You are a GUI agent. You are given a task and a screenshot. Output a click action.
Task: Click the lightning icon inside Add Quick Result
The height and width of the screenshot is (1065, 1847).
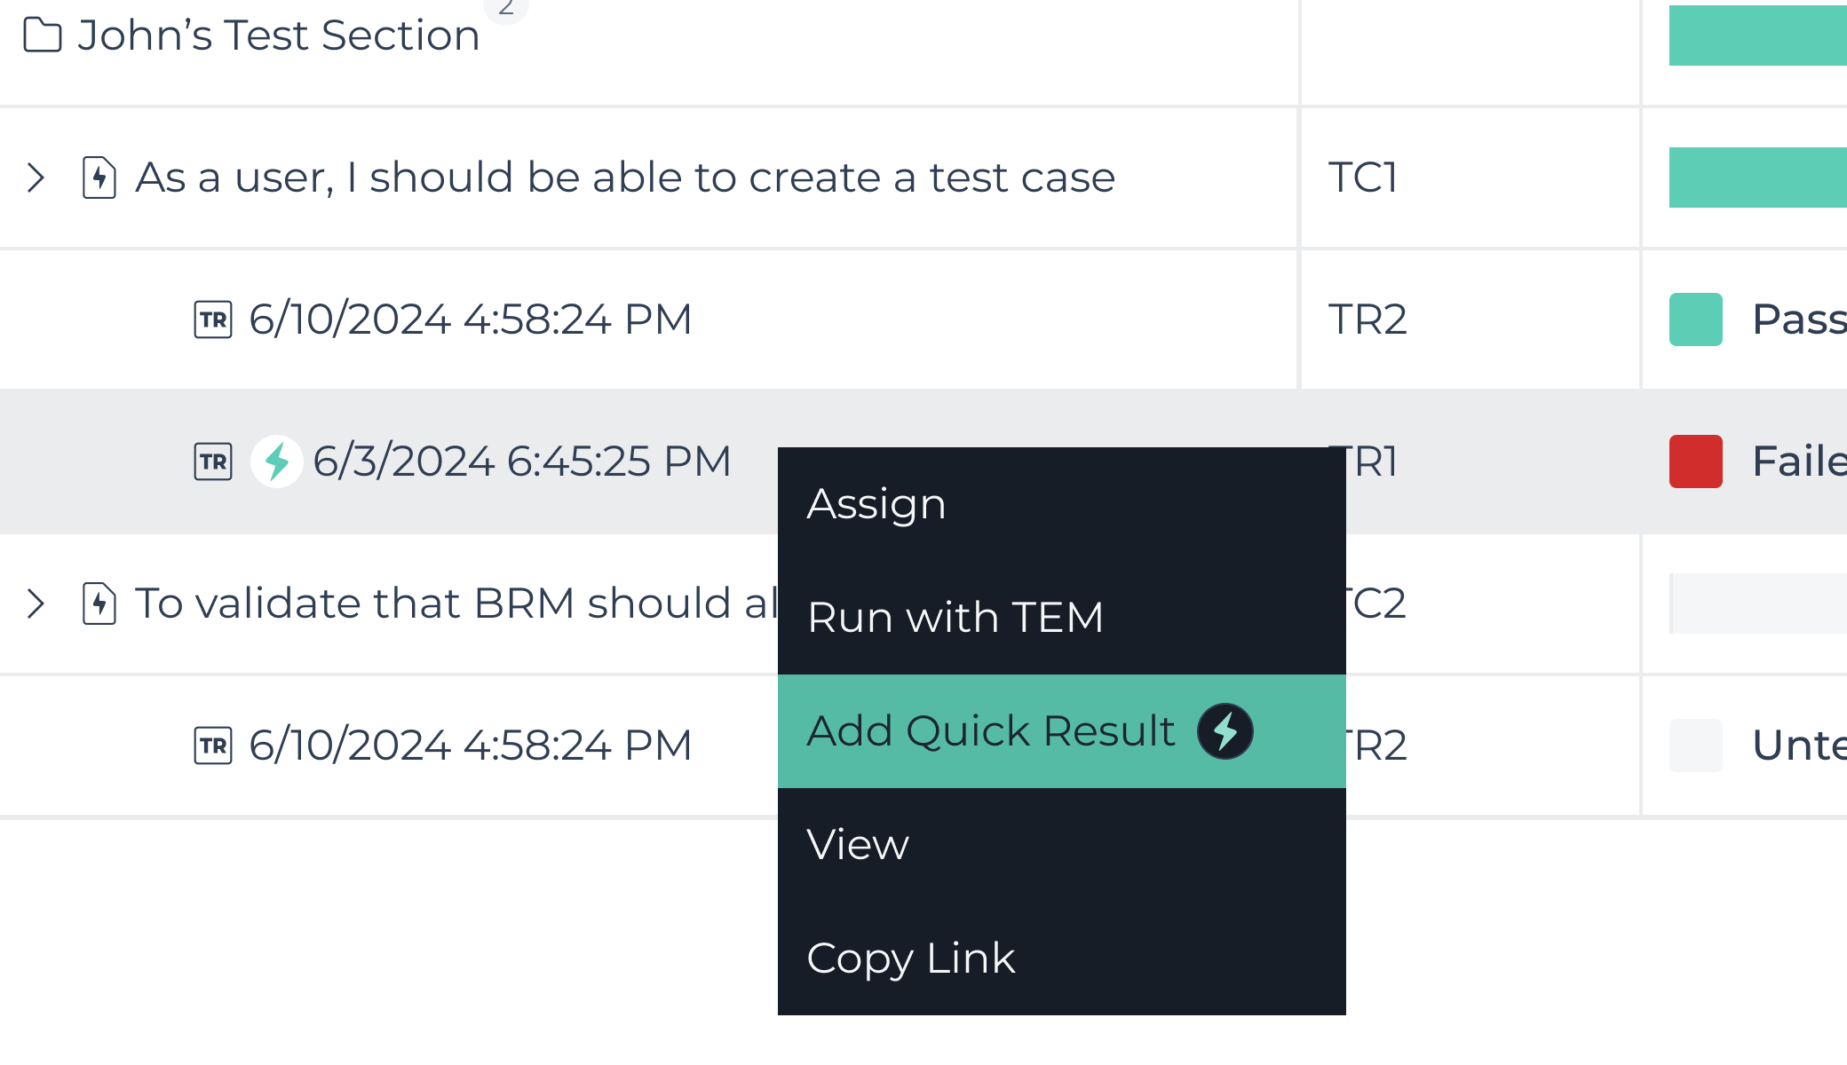1226,730
